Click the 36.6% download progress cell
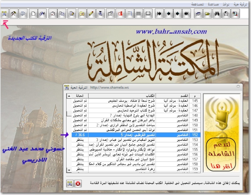 [x=80, y=135]
